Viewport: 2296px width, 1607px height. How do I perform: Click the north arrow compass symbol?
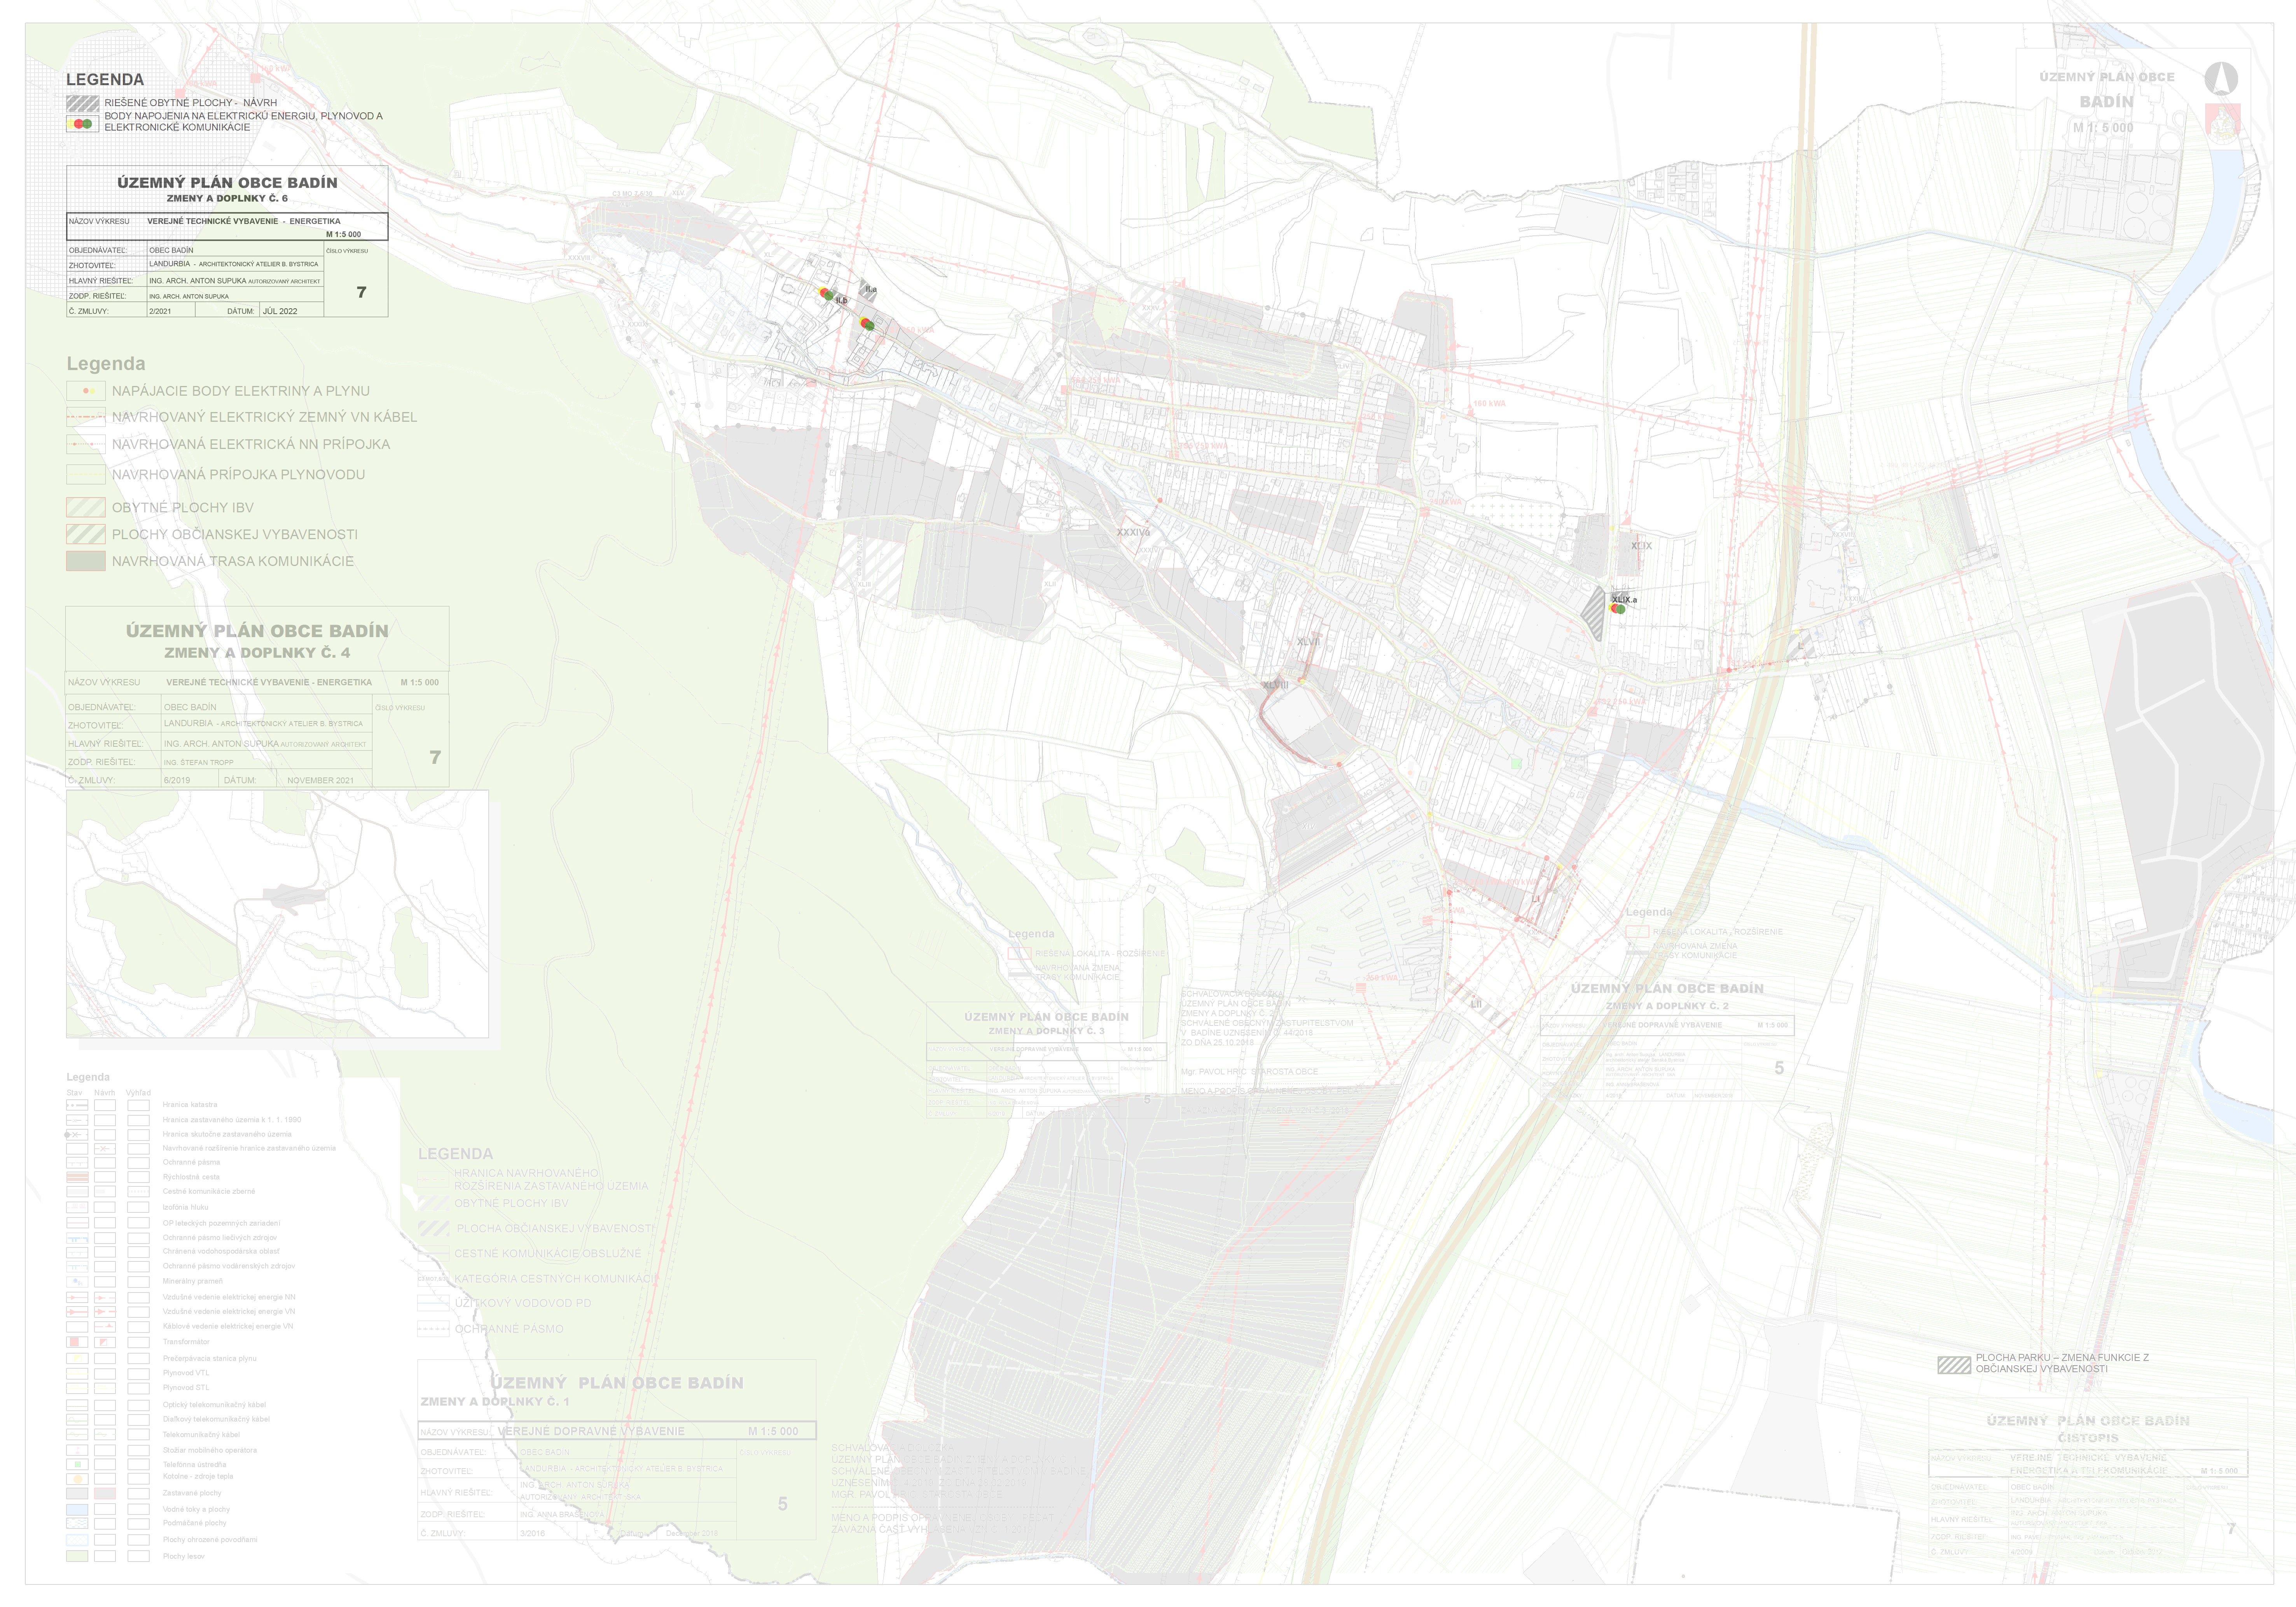[2220, 78]
